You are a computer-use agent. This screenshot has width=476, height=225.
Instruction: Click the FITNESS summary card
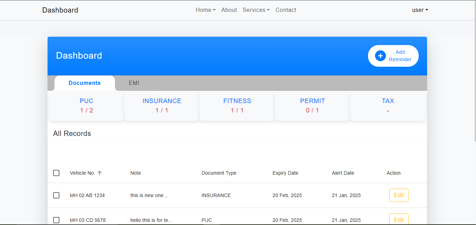point(237,106)
